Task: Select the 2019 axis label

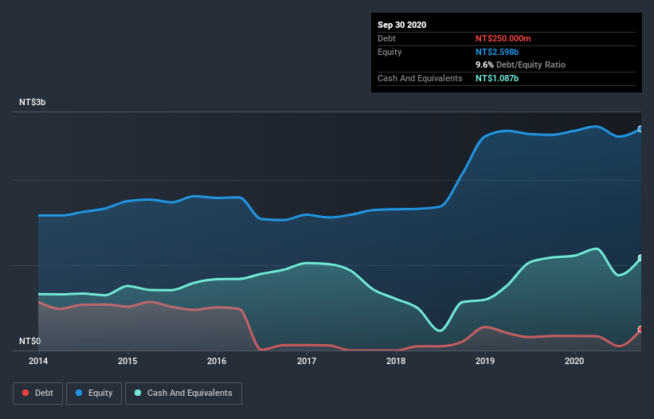Action: [485, 361]
